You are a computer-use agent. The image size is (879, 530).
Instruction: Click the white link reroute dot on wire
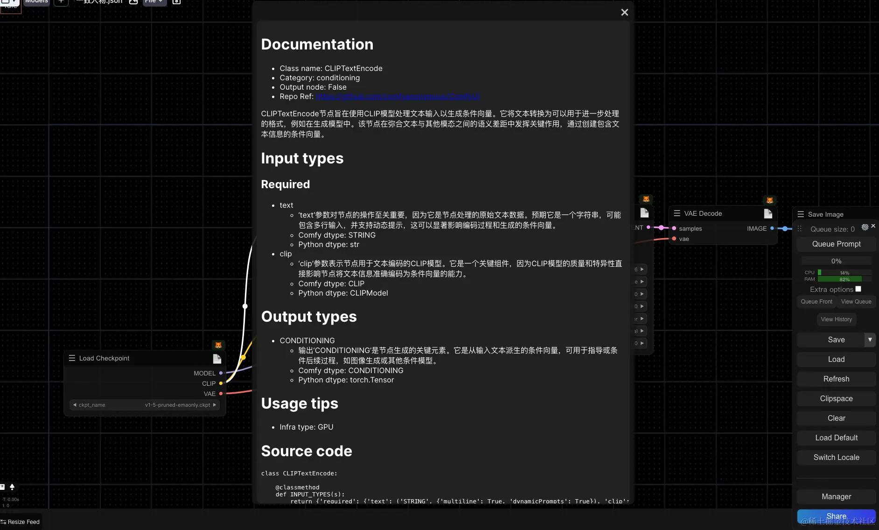coord(245,306)
